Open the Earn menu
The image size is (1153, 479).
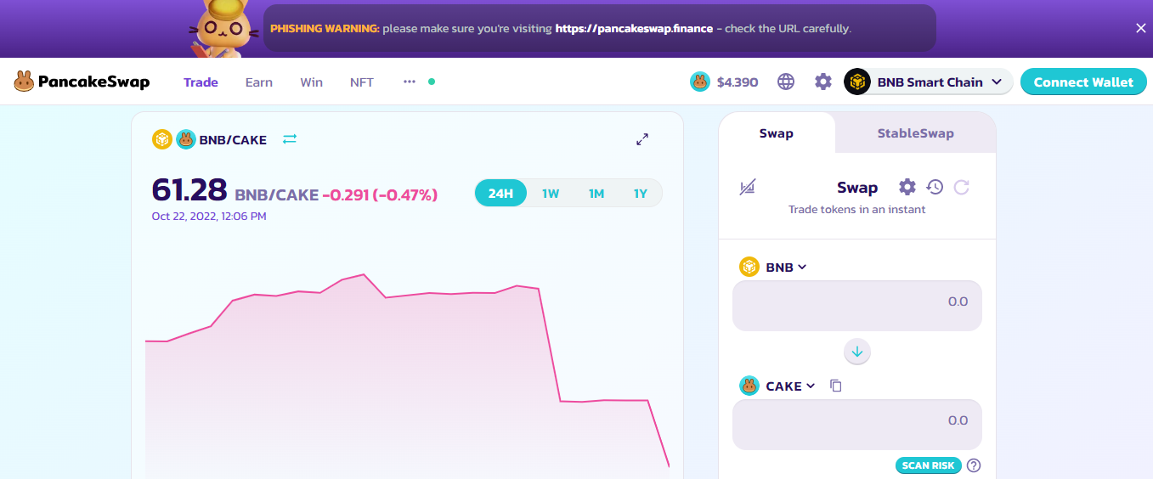pyautogui.click(x=259, y=82)
